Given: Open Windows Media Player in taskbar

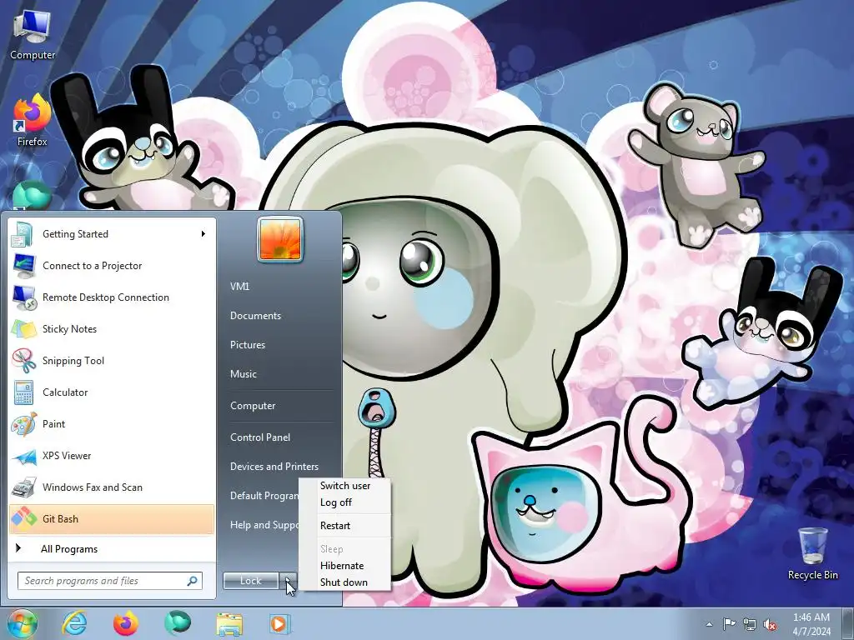Looking at the screenshot, I should pyautogui.click(x=281, y=623).
